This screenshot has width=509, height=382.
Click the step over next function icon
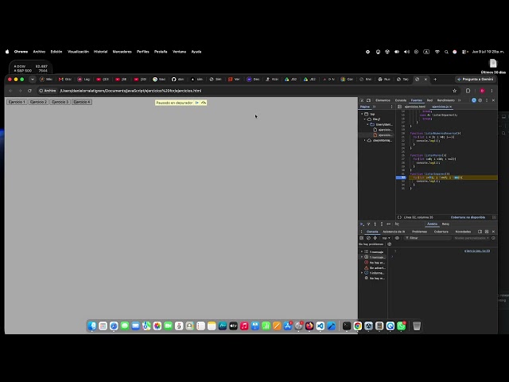368,224
